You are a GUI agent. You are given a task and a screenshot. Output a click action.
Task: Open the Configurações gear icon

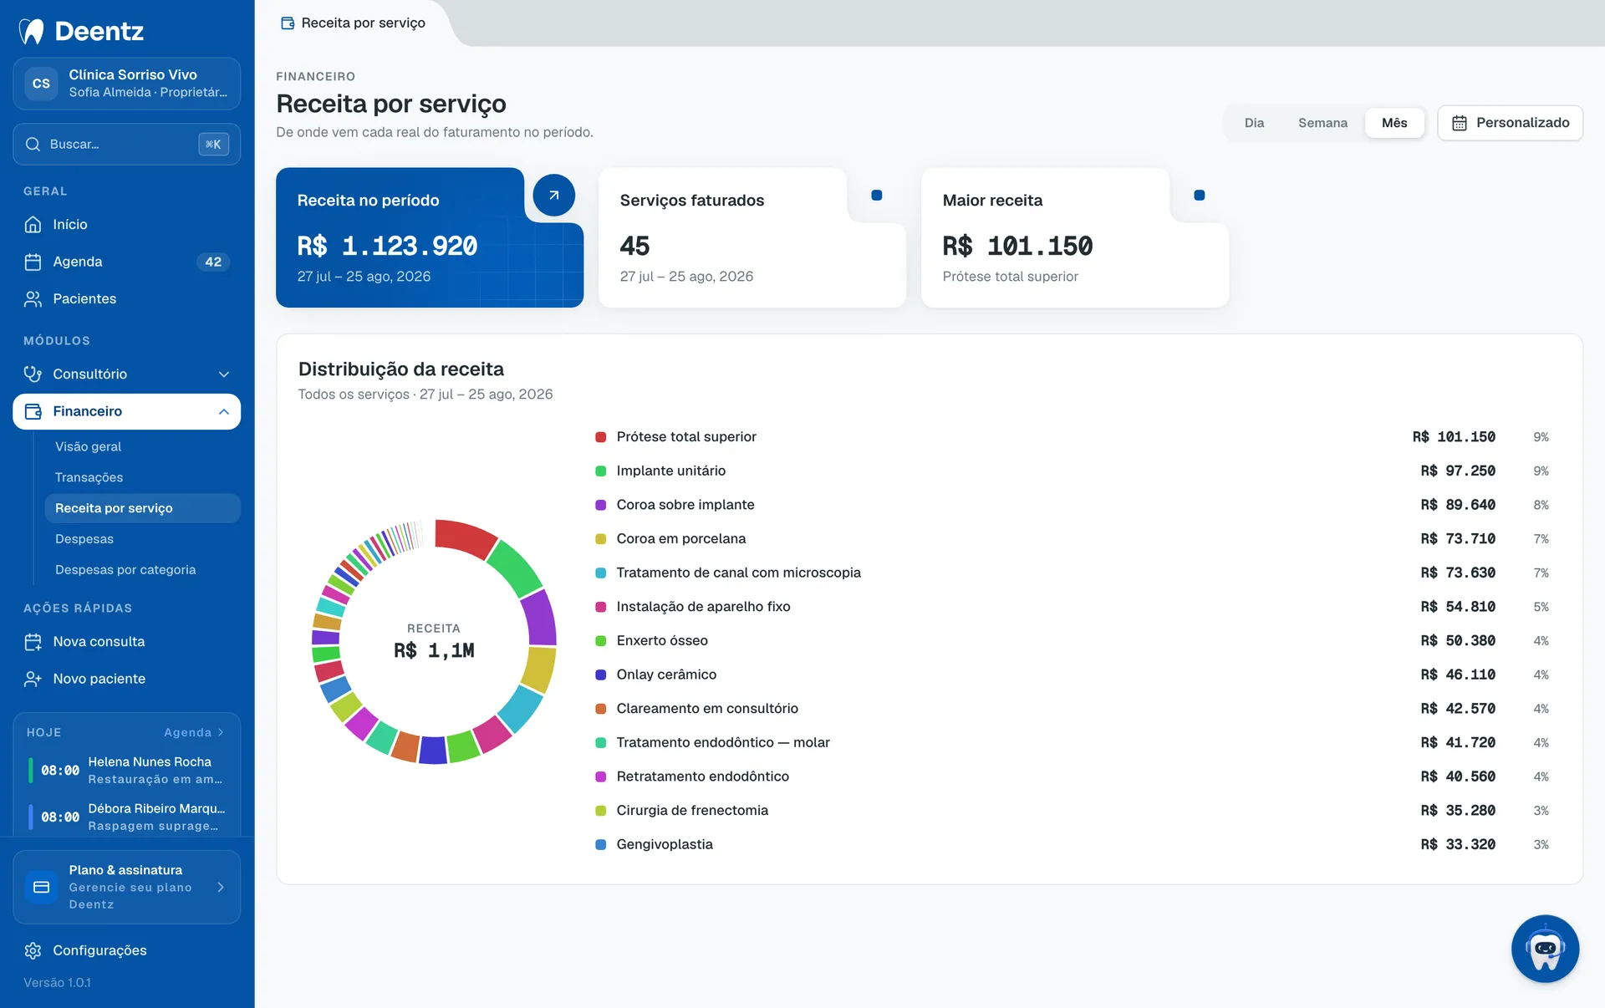[33, 950]
